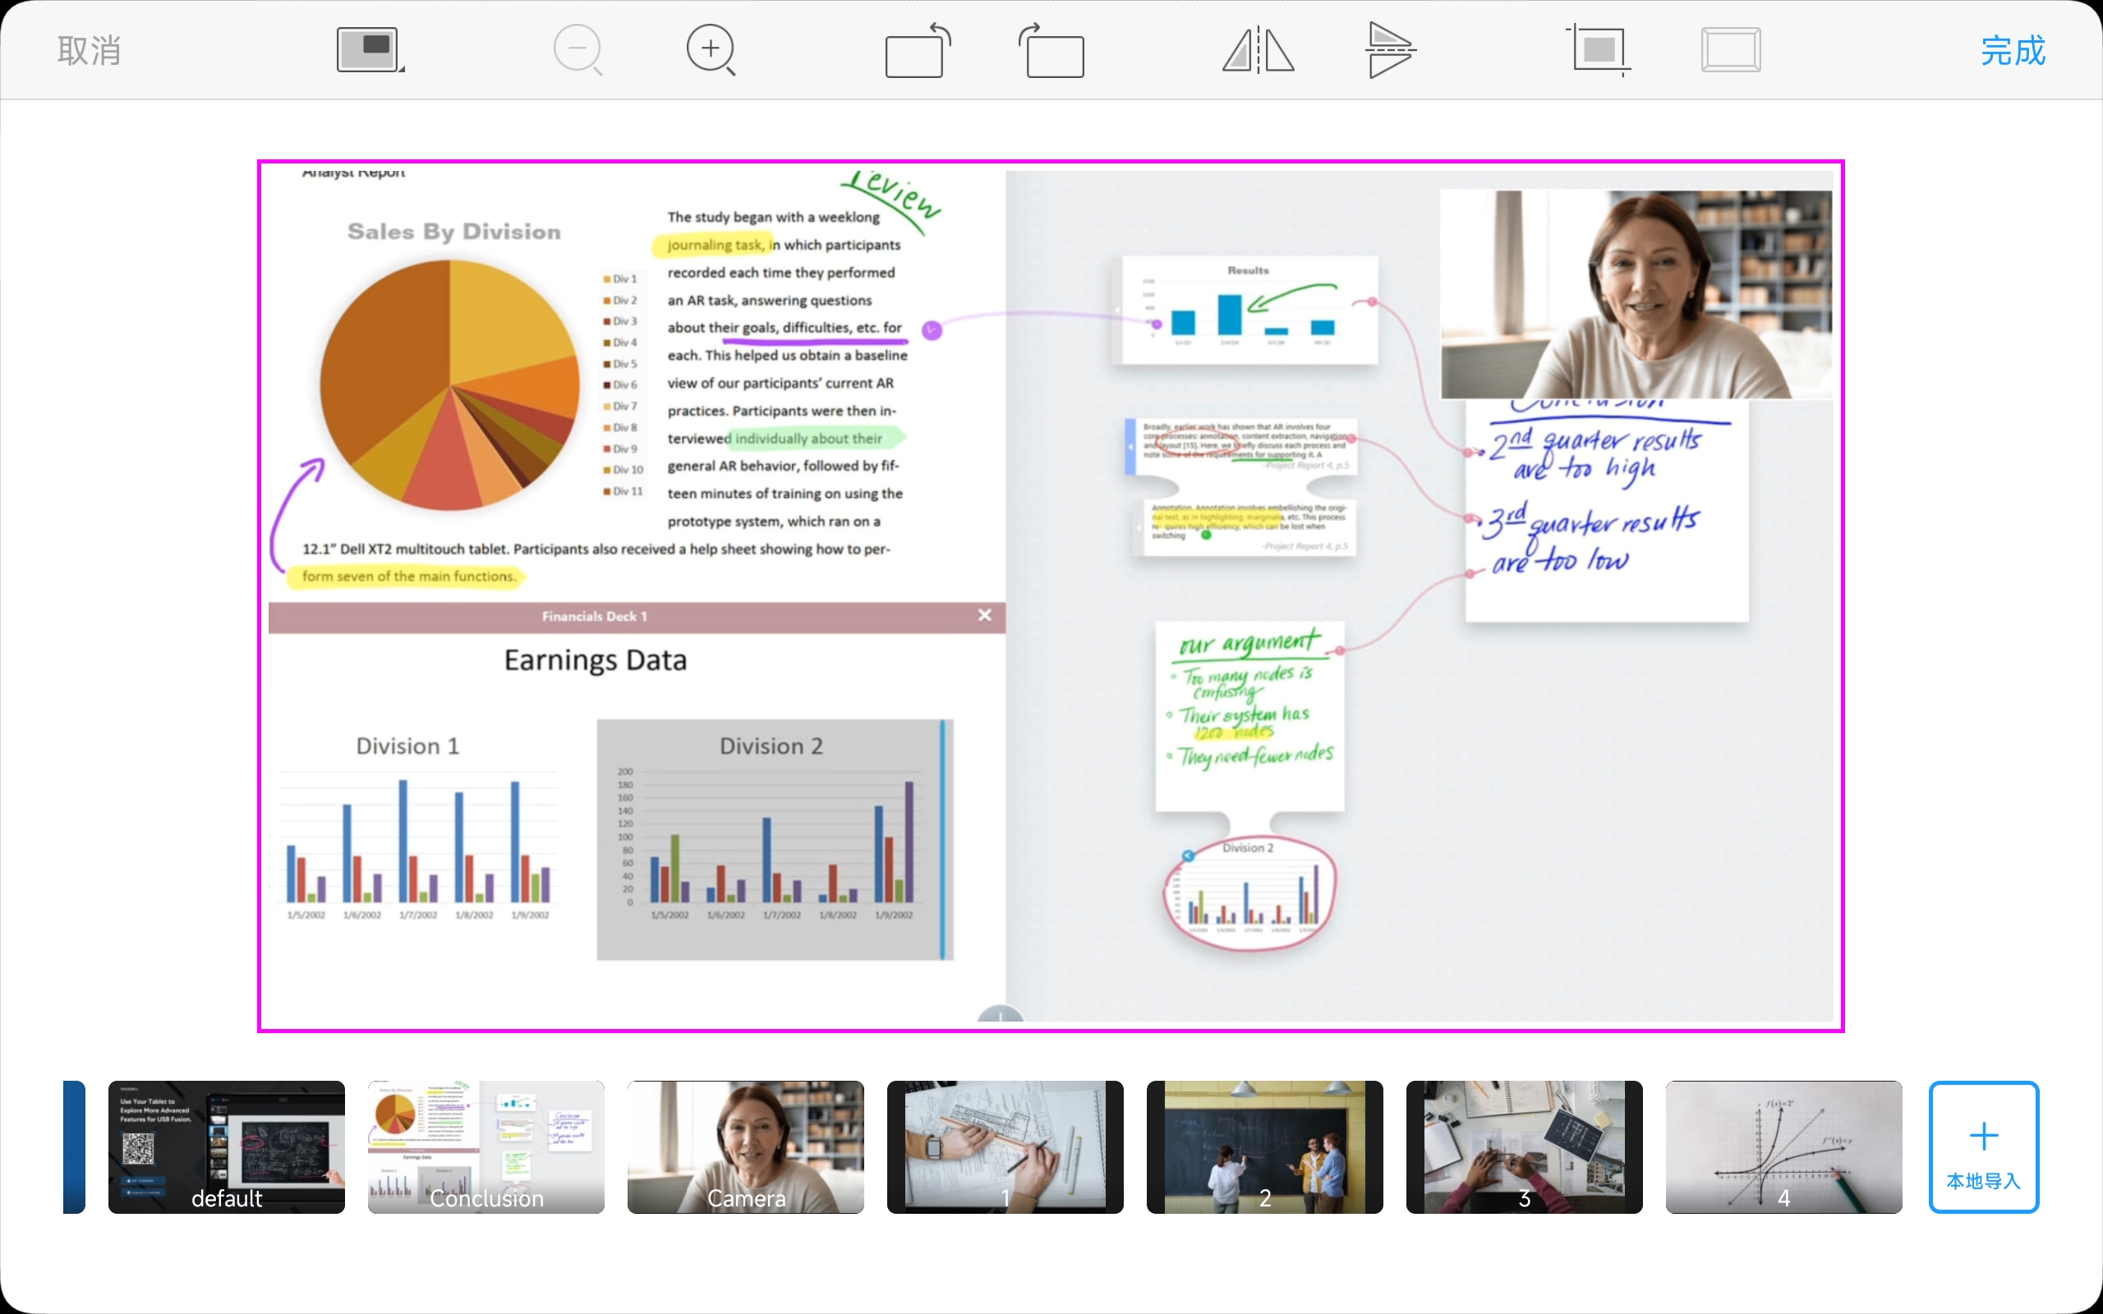Screen dimensions: 2103x1314
Task: Flip the image horizontally
Action: tap(1259, 50)
